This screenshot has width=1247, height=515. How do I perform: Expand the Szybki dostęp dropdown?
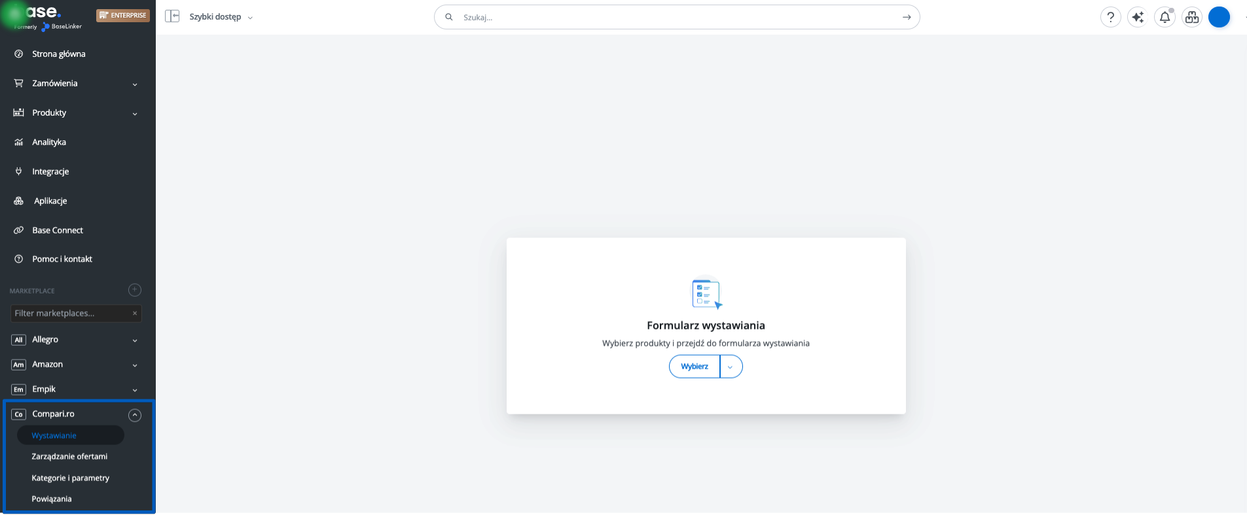tap(221, 17)
